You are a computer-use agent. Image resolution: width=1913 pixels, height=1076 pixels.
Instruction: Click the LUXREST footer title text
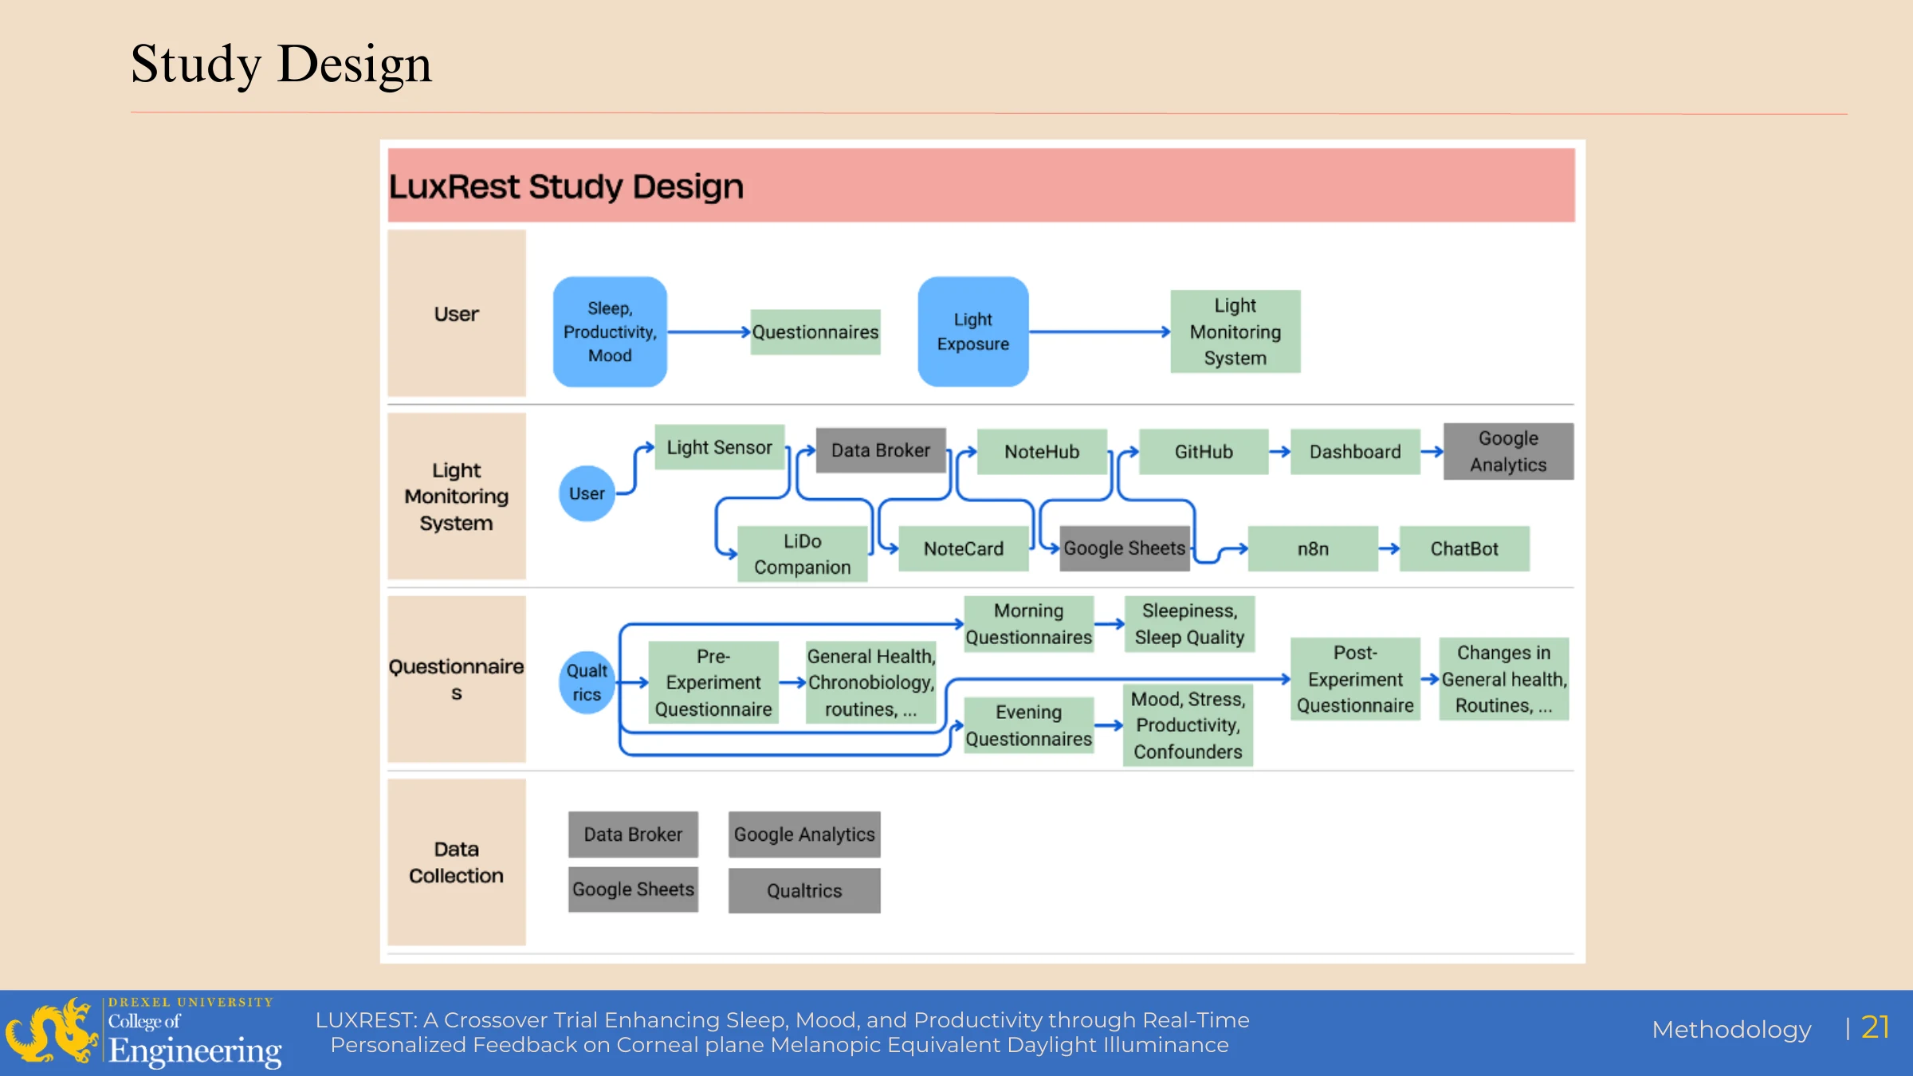coord(782,1032)
